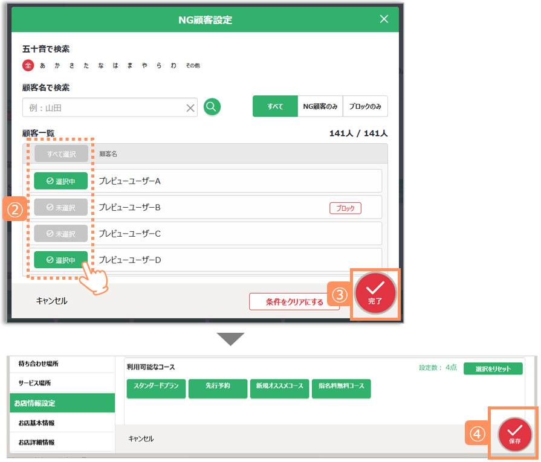The width and height of the screenshot is (541, 462).
Task: Select プレビューユーザーC via 未選択 toggle
Action: (60, 234)
